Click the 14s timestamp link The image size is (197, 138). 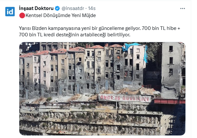coord(92,8)
